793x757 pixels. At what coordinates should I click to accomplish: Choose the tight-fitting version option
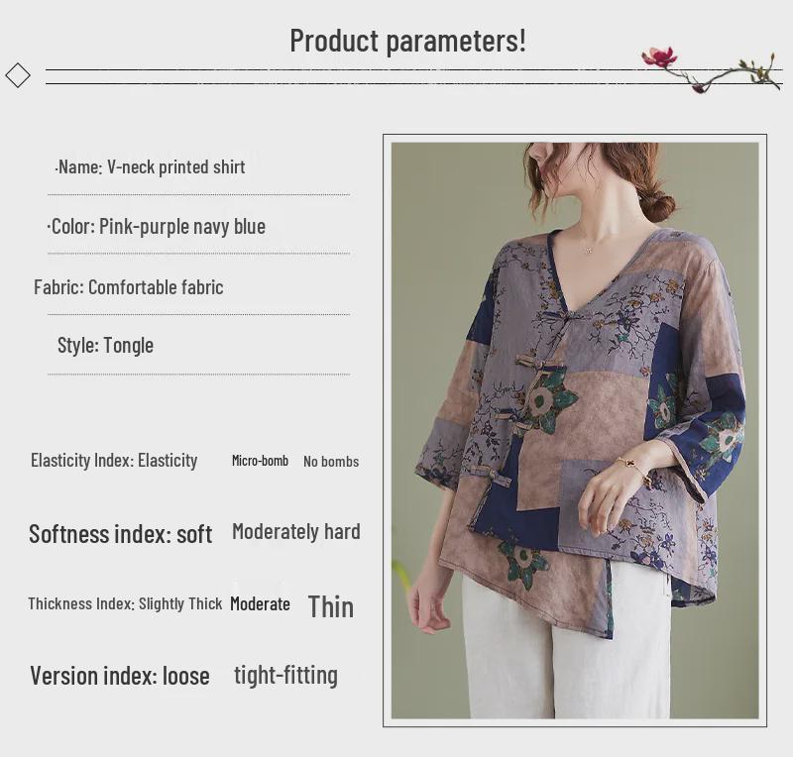pyautogui.click(x=285, y=675)
